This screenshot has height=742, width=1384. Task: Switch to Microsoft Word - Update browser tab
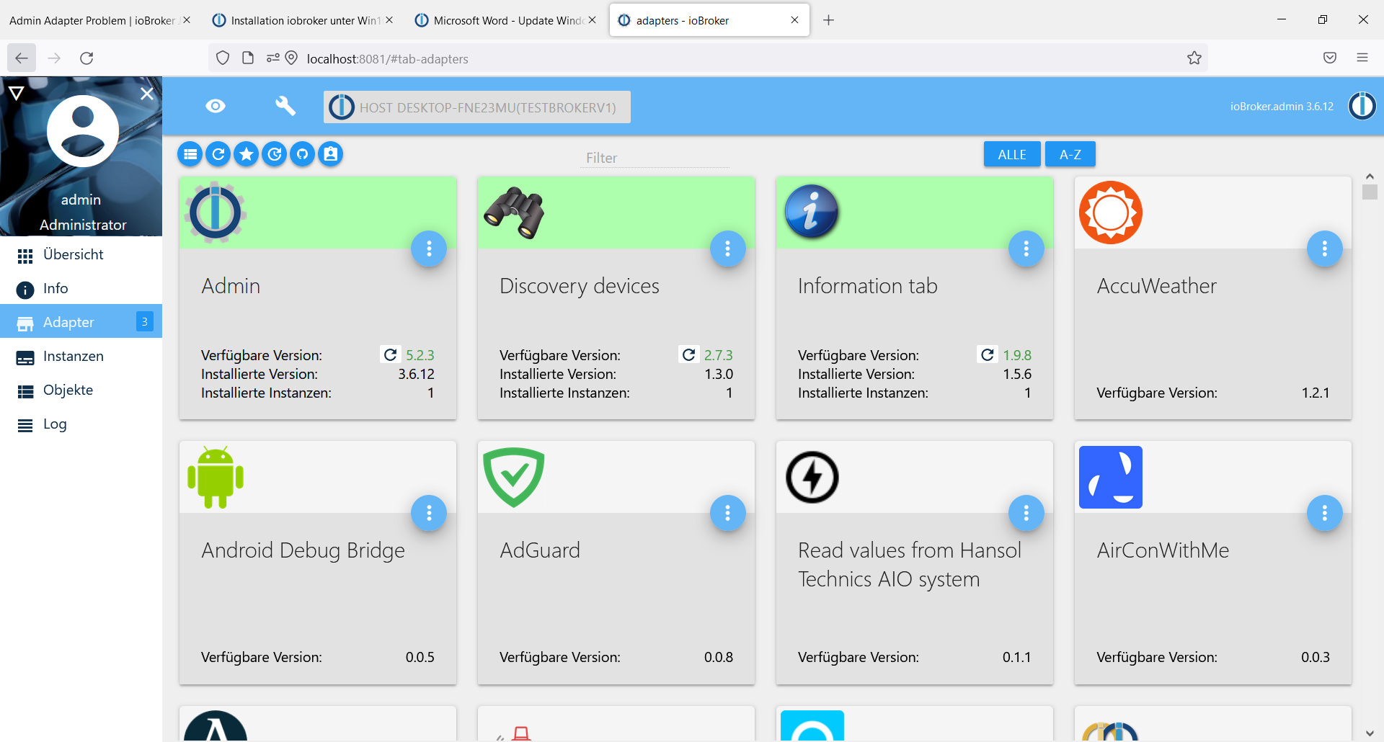tap(506, 20)
